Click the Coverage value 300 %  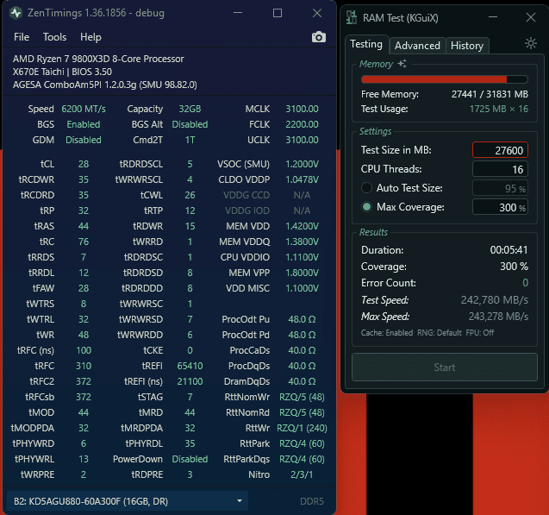(x=514, y=267)
